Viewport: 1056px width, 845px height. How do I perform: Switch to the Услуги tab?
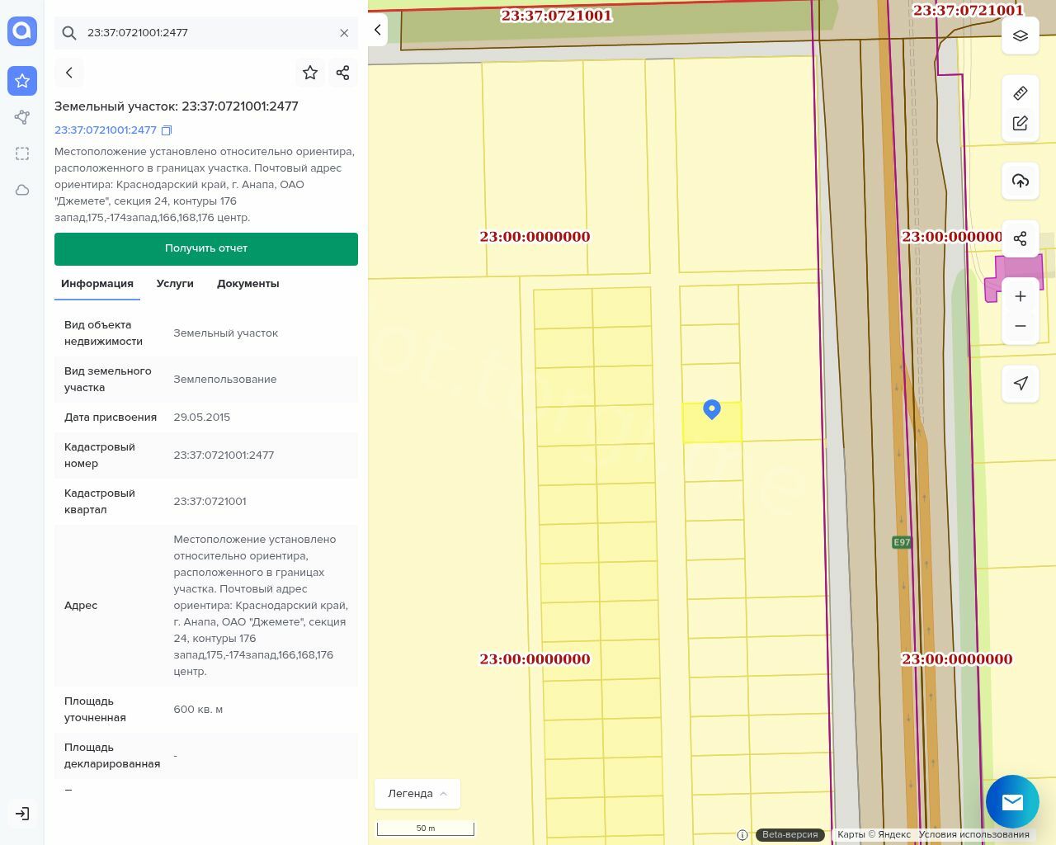click(x=175, y=284)
